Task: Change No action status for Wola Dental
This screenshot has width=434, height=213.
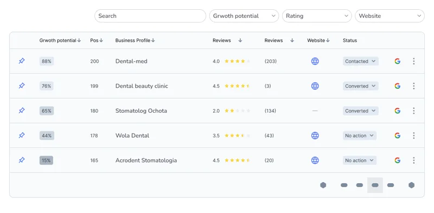Action: (x=360, y=135)
